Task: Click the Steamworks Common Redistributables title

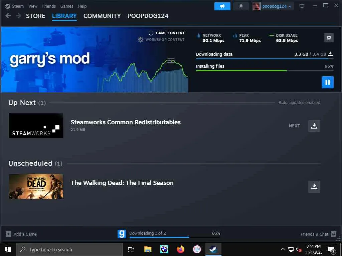Action: point(126,122)
